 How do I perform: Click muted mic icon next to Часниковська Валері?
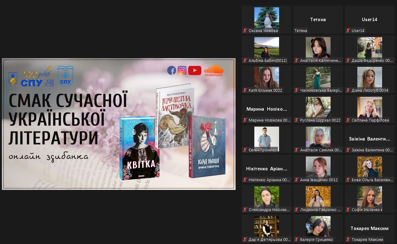click(296, 90)
